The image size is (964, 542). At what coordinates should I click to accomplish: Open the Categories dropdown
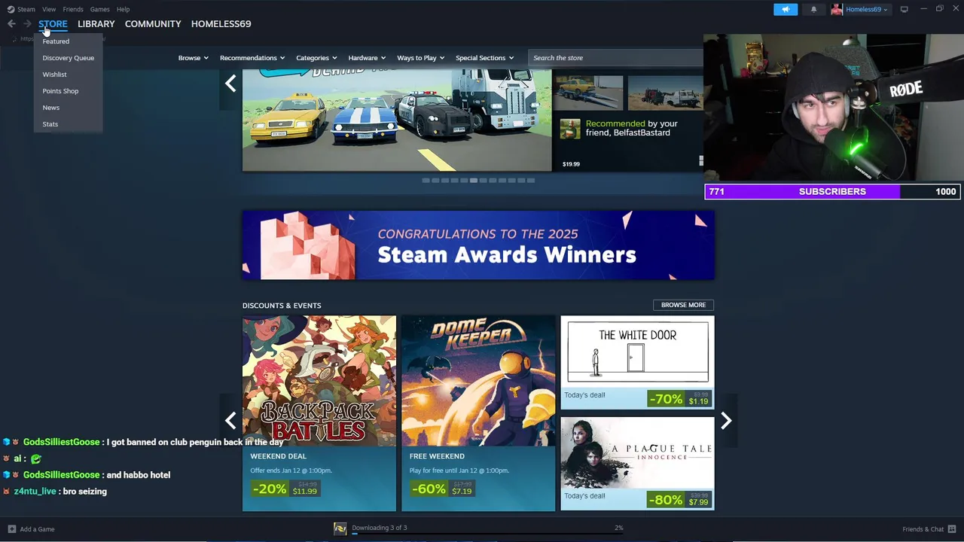[316, 58]
